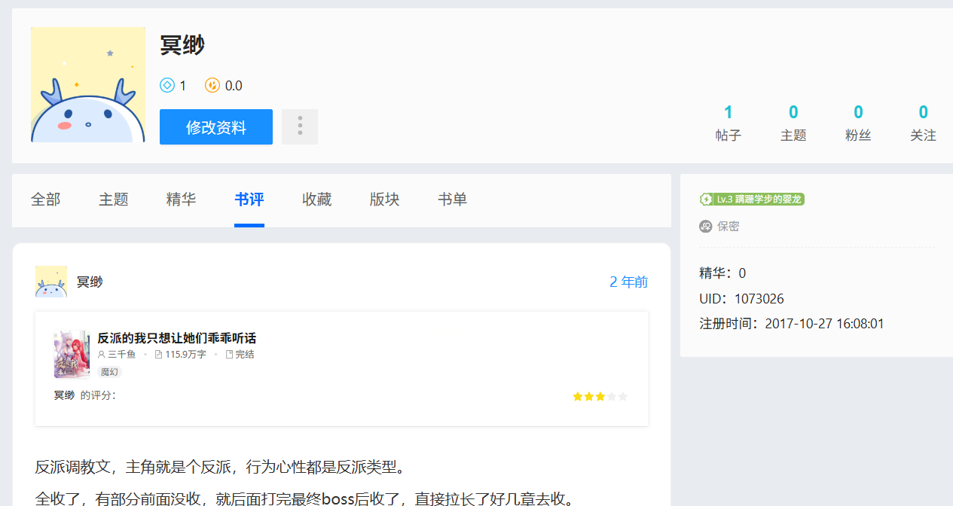The width and height of the screenshot is (953, 506).
Task: Go to the 版块 tab
Action: click(x=385, y=200)
